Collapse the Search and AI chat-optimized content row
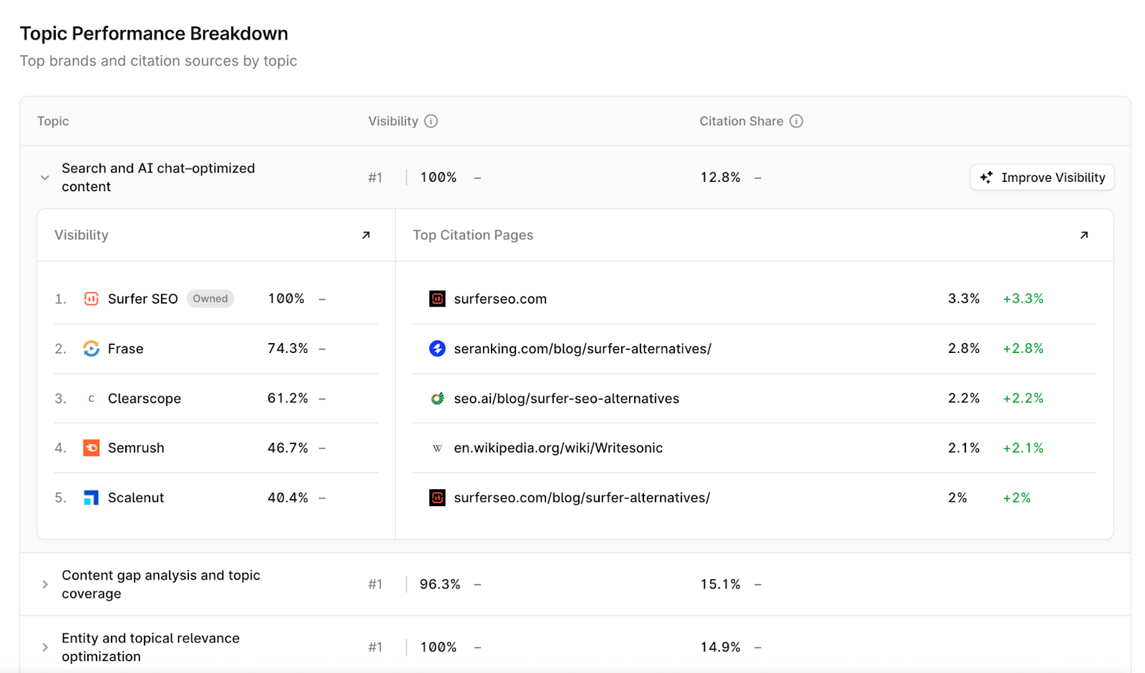The image size is (1145, 673). (x=45, y=178)
